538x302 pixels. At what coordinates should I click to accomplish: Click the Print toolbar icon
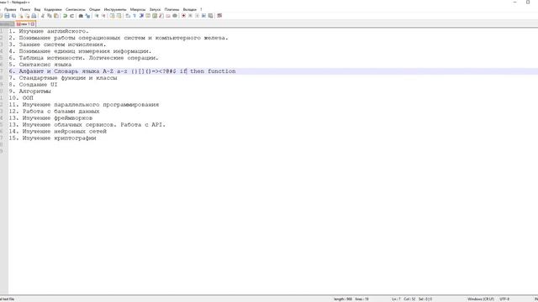click(34, 16)
